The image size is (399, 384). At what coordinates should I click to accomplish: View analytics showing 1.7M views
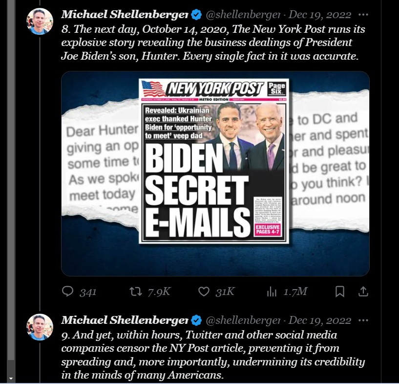click(x=287, y=292)
